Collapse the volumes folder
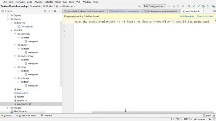The width and height of the screenshot is (216, 121). [x=15, y=78]
